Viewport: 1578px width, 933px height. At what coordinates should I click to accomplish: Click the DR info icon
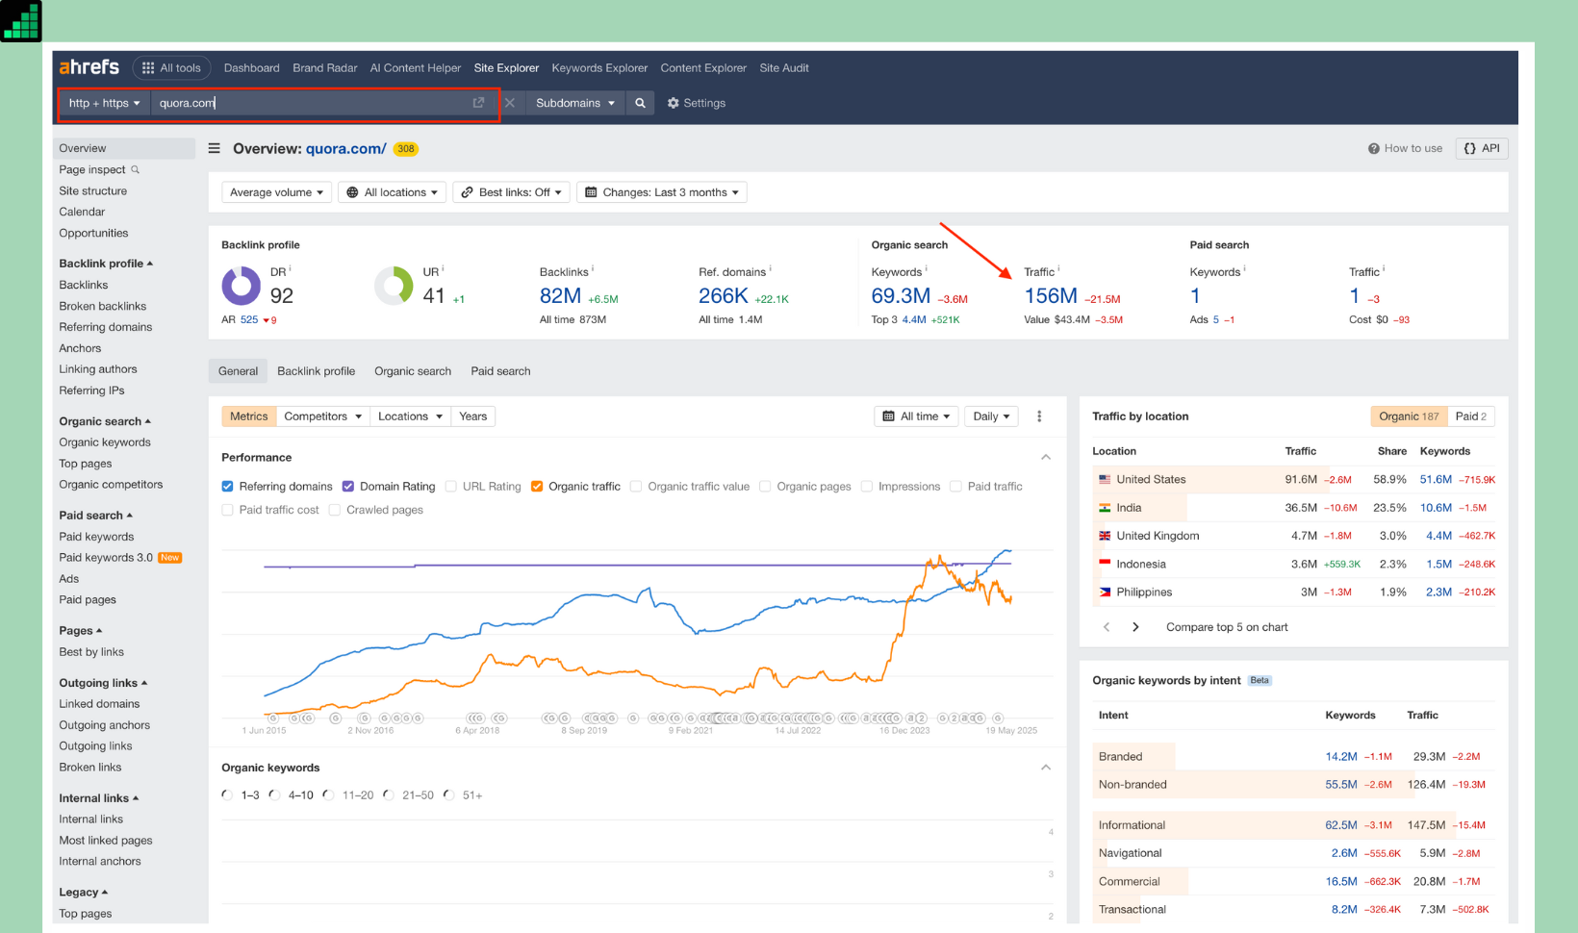tap(291, 269)
